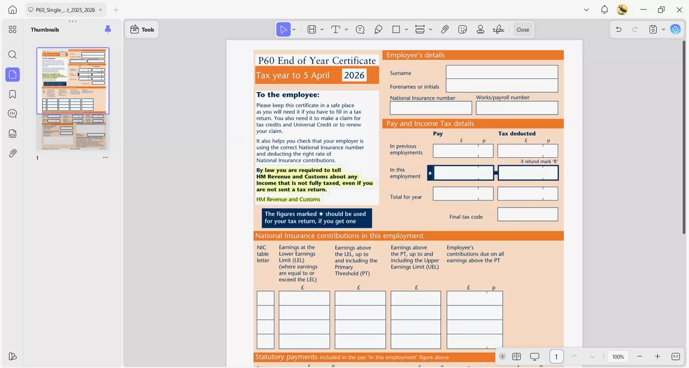The image size is (689, 368).
Task: Click In this employment Tax deducted field
Action: pyautogui.click(x=528, y=173)
